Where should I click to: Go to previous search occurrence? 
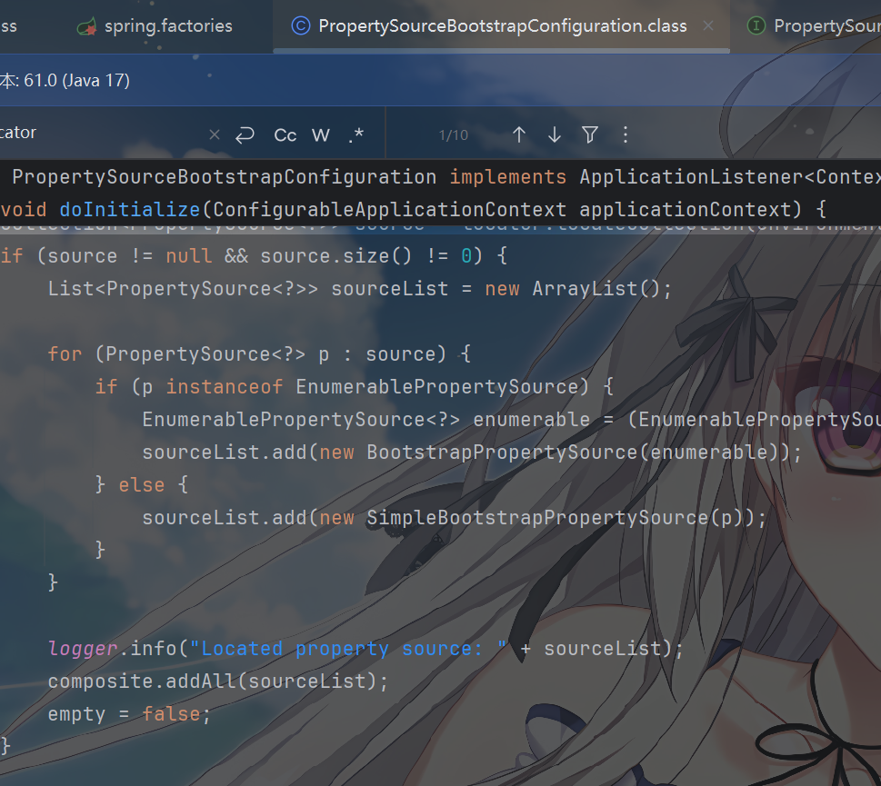[x=519, y=134]
